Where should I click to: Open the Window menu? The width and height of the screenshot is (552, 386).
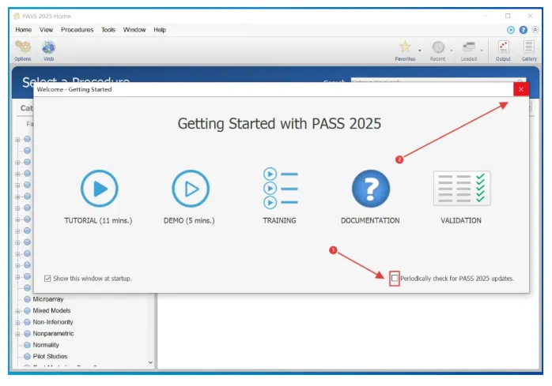[x=134, y=30]
